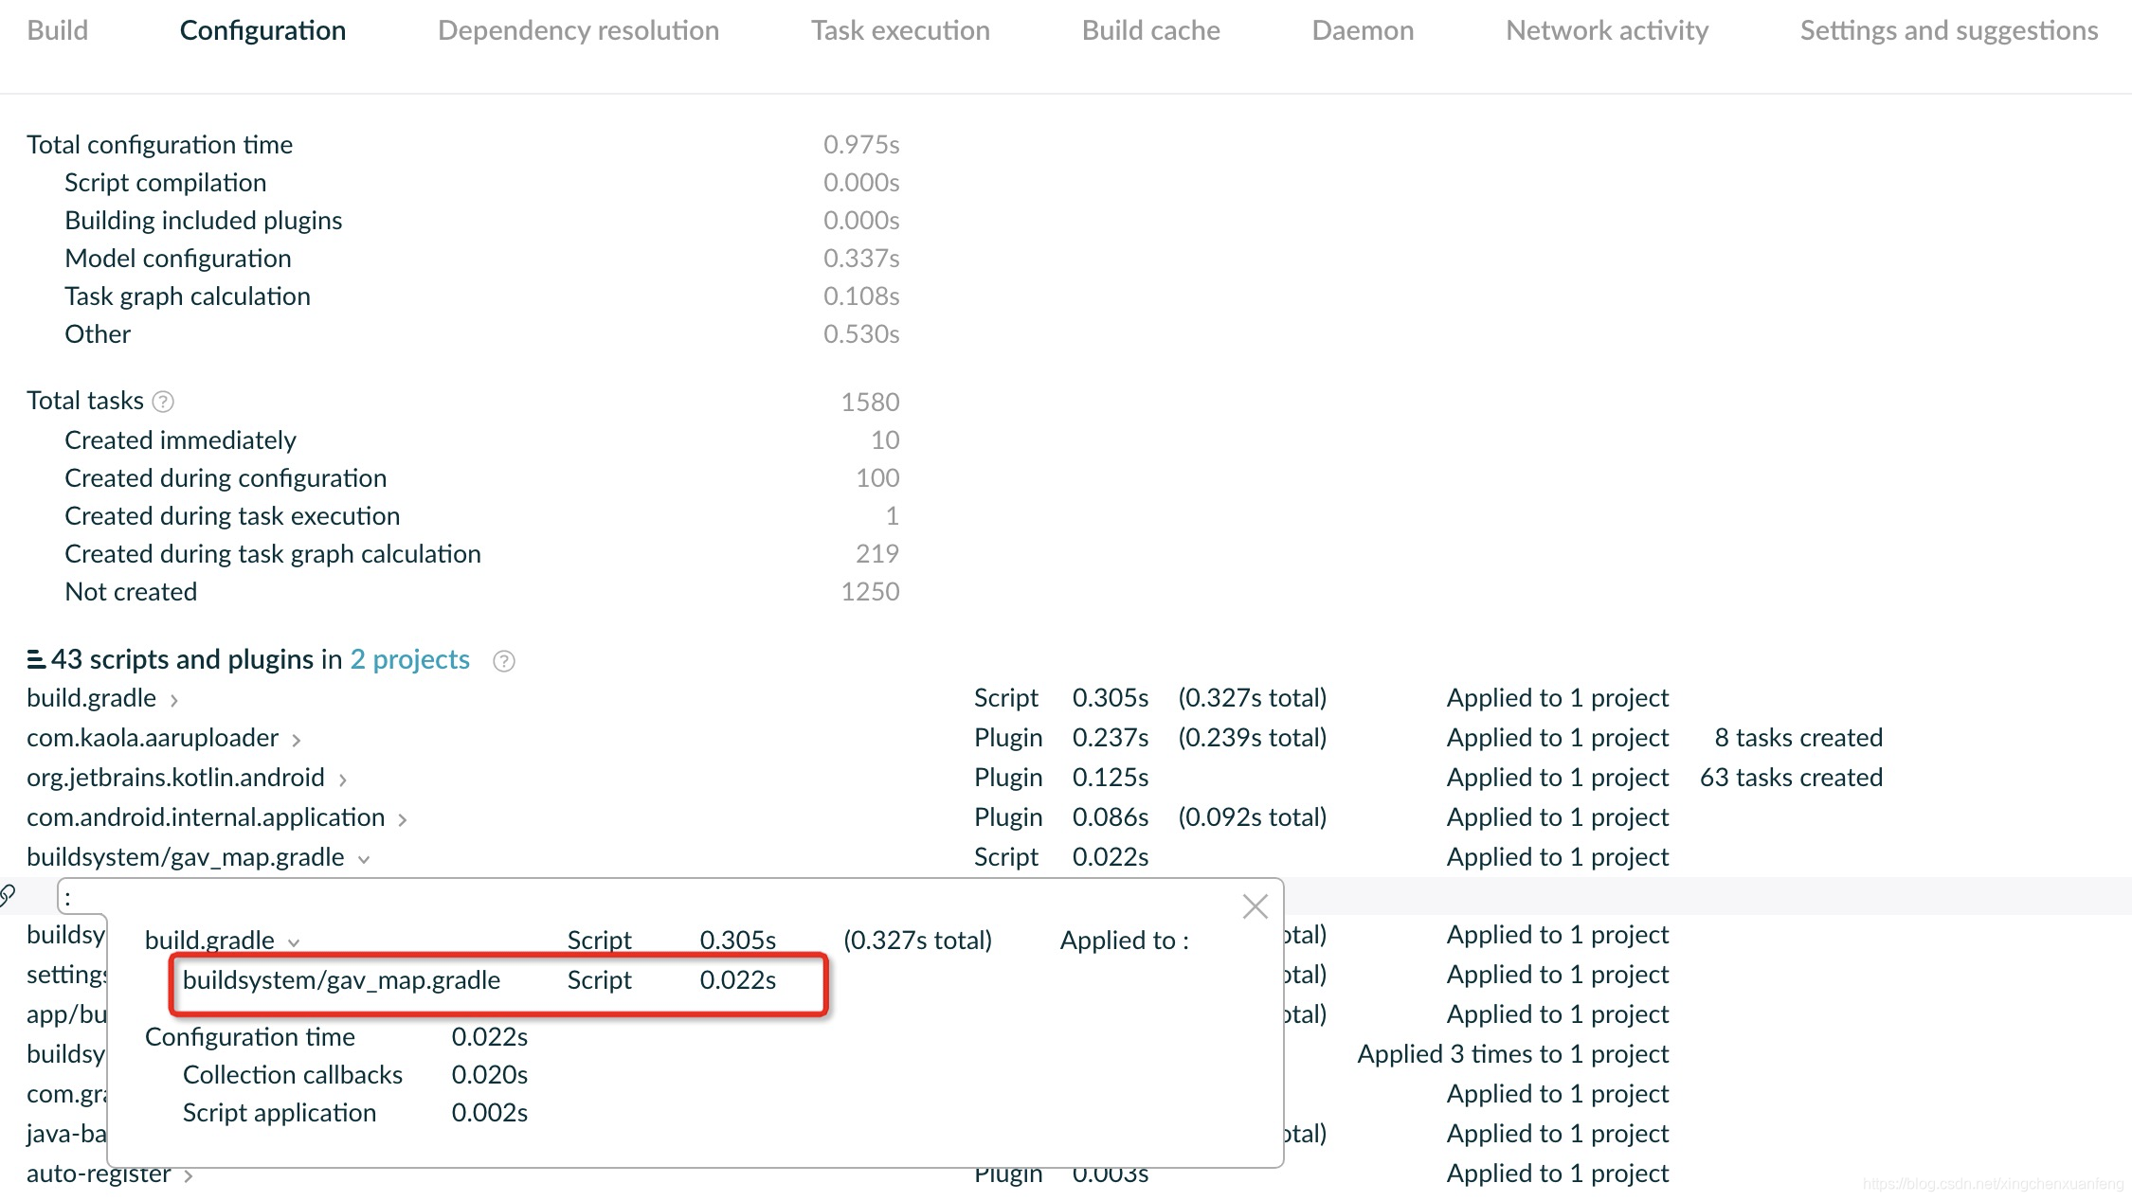Expand org.jetbrains.kotlin.android plugin row

343,780
